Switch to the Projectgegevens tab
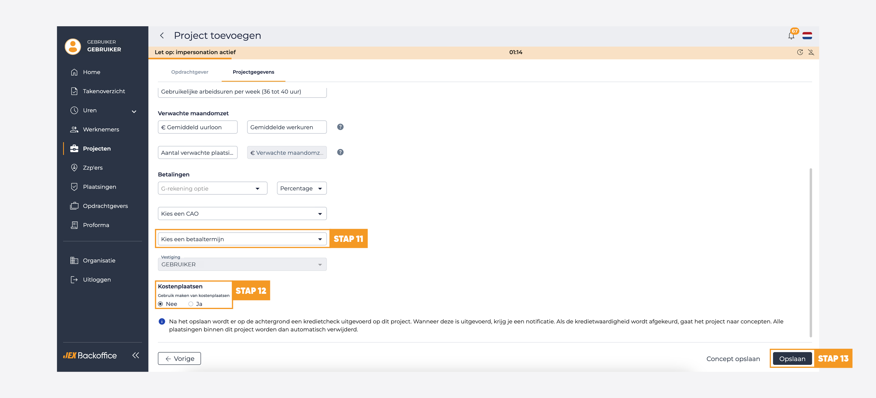Image resolution: width=876 pixels, height=398 pixels. point(253,72)
